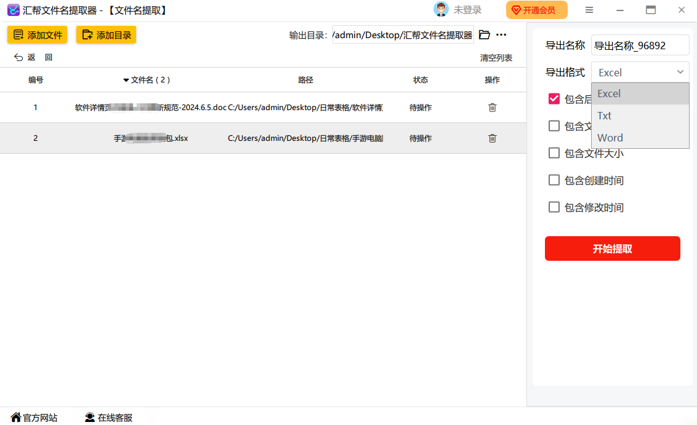Toggle the 包含修改时间 checkbox
The width and height of the screenshot is (697, 425).
pyautogui.click(x=554, y=207)
